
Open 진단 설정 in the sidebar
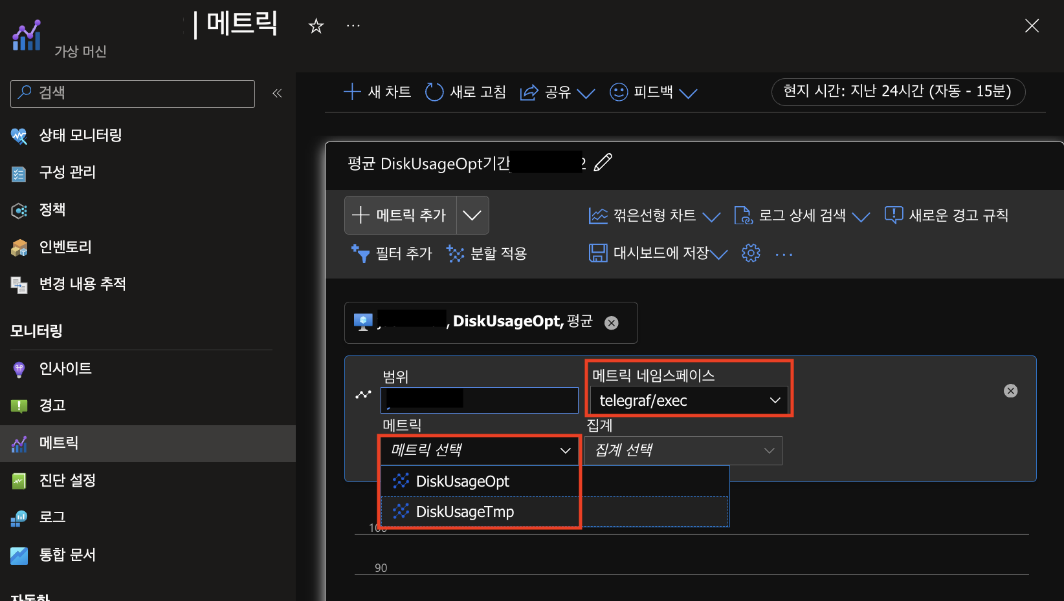67,480
